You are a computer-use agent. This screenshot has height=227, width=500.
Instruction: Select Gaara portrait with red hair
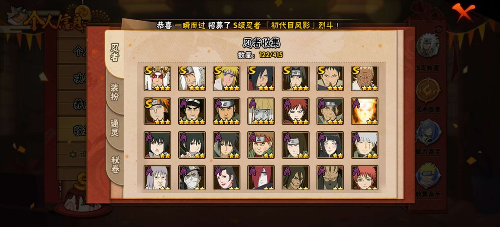295,111
